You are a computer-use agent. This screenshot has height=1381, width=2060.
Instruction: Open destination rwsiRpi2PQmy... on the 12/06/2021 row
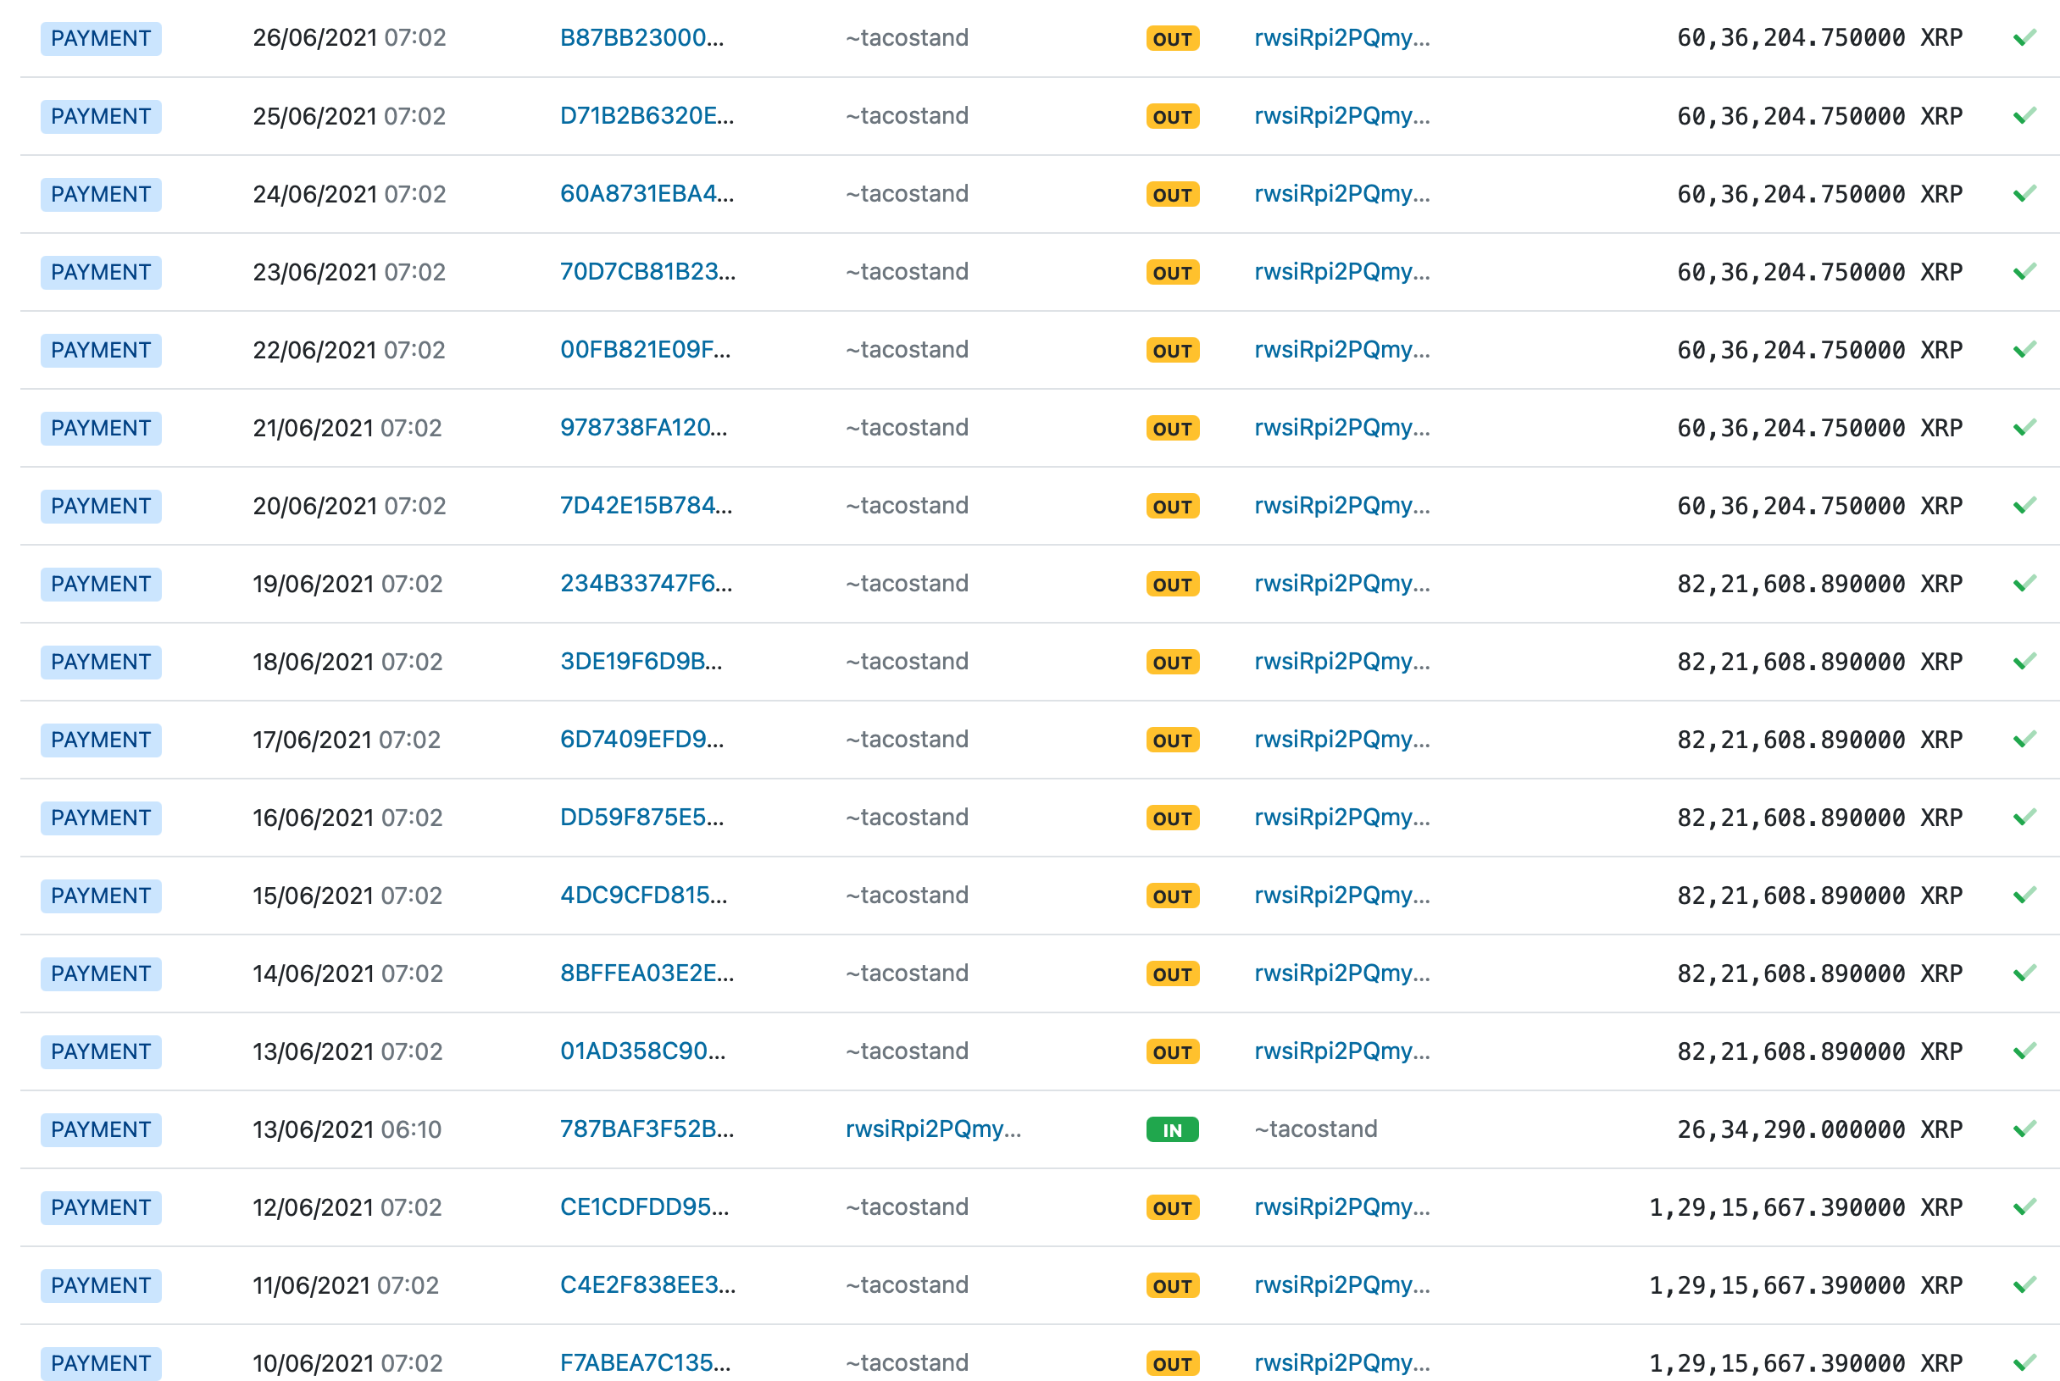click(1342, 1207)
